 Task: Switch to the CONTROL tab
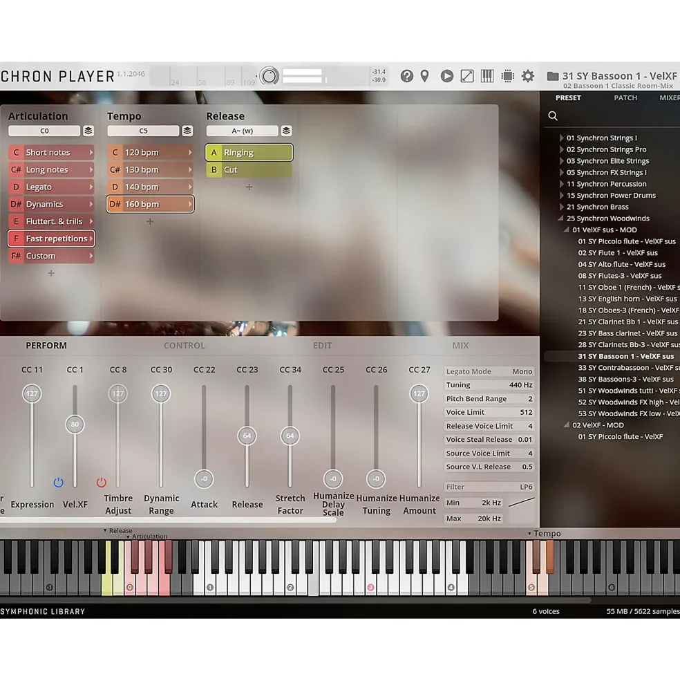pyautogui.click(x=184, y=346)
